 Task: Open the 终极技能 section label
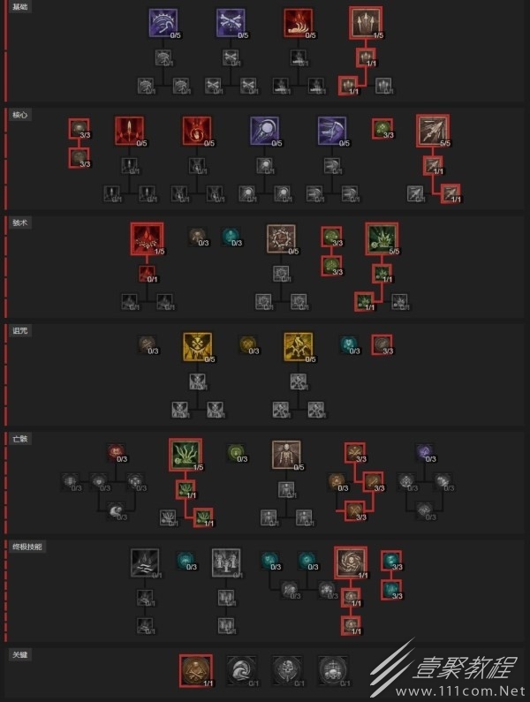coord(27,547)
